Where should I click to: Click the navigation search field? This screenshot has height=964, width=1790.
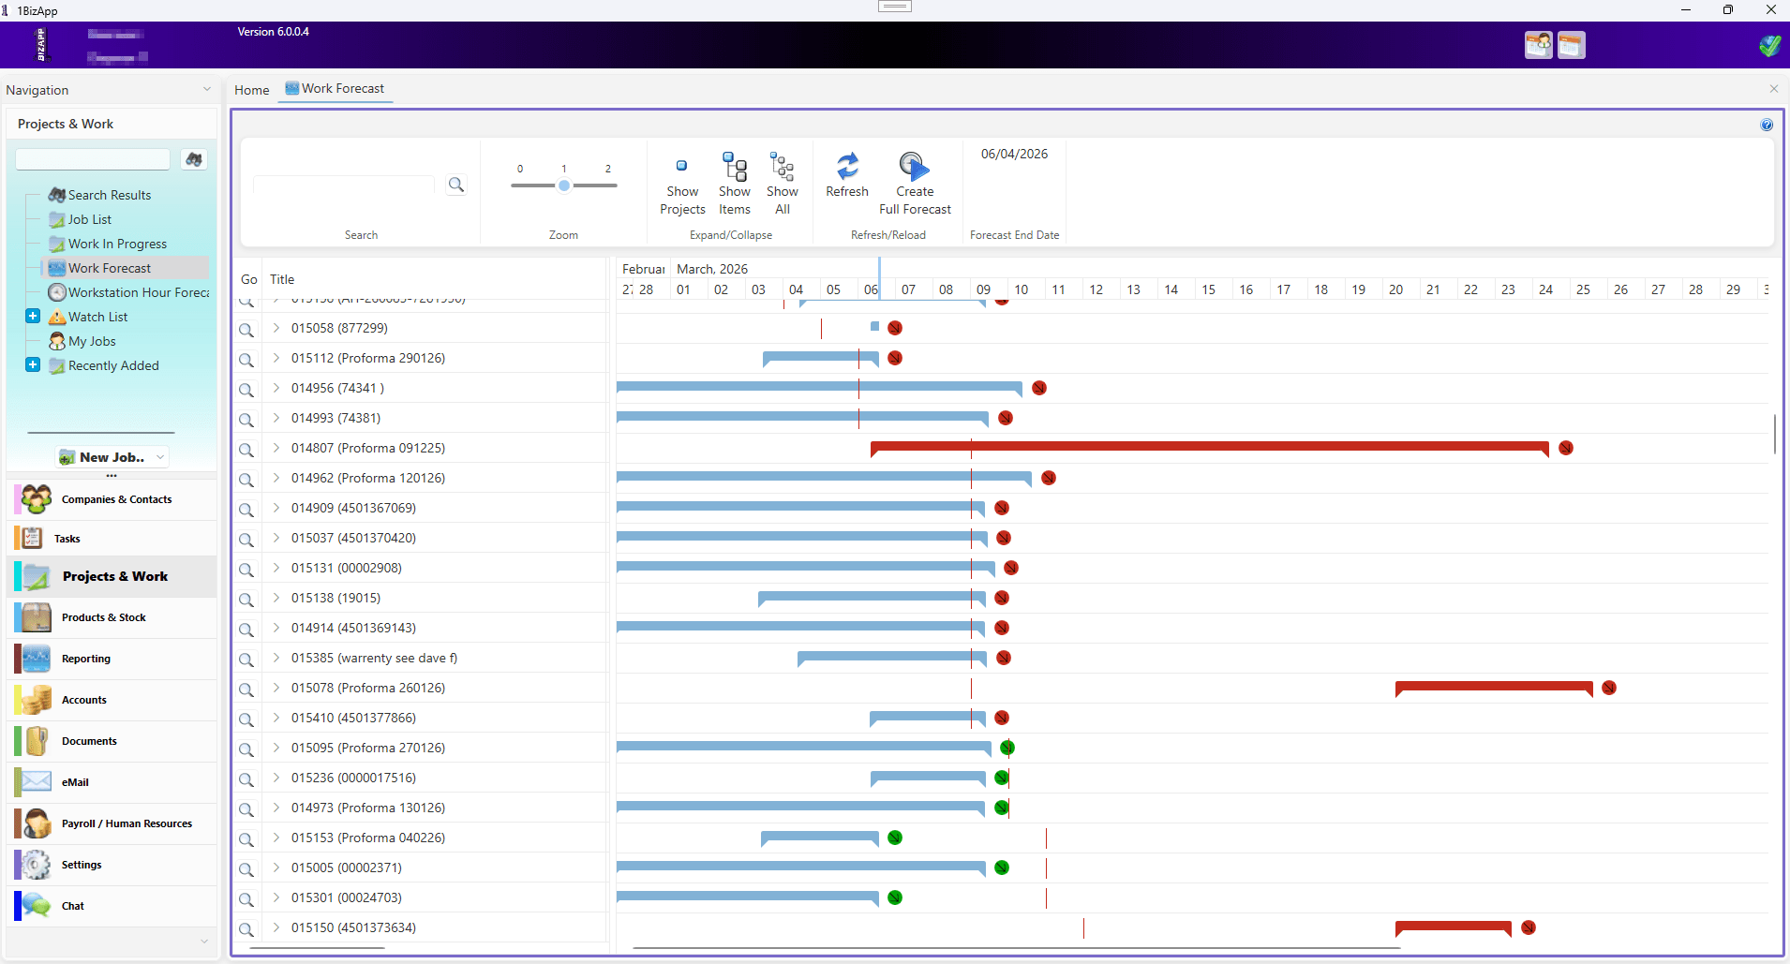(x=93, y=159)
